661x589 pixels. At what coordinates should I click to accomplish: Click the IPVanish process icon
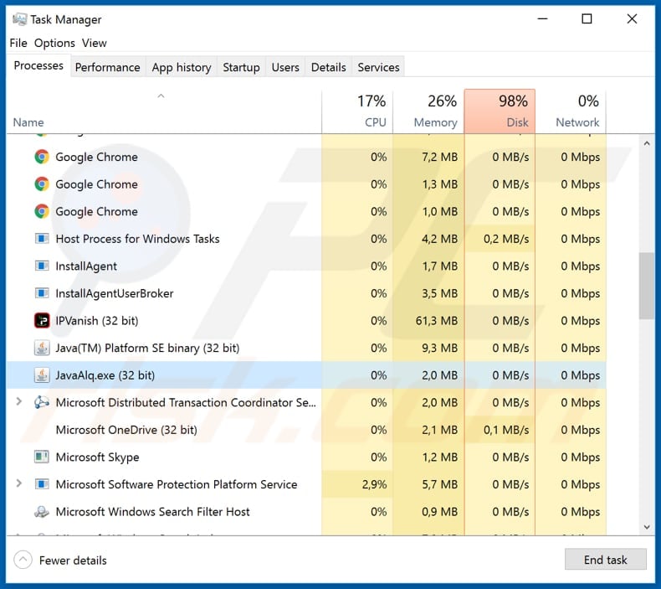(x=42, y=321)
